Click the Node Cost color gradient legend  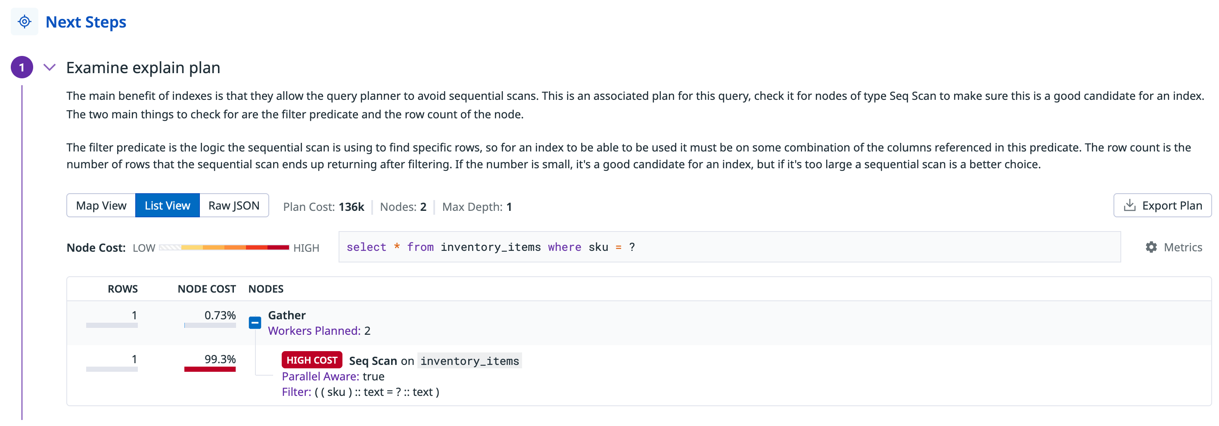[224, 248]
